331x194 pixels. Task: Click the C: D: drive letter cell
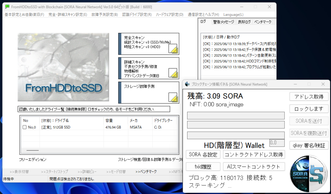click(158, 127)
